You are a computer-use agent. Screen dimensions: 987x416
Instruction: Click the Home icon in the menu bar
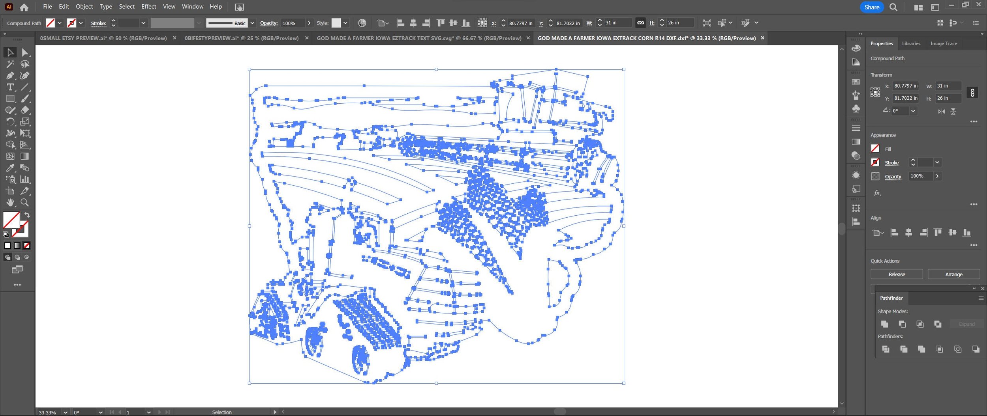click(24, 7)
